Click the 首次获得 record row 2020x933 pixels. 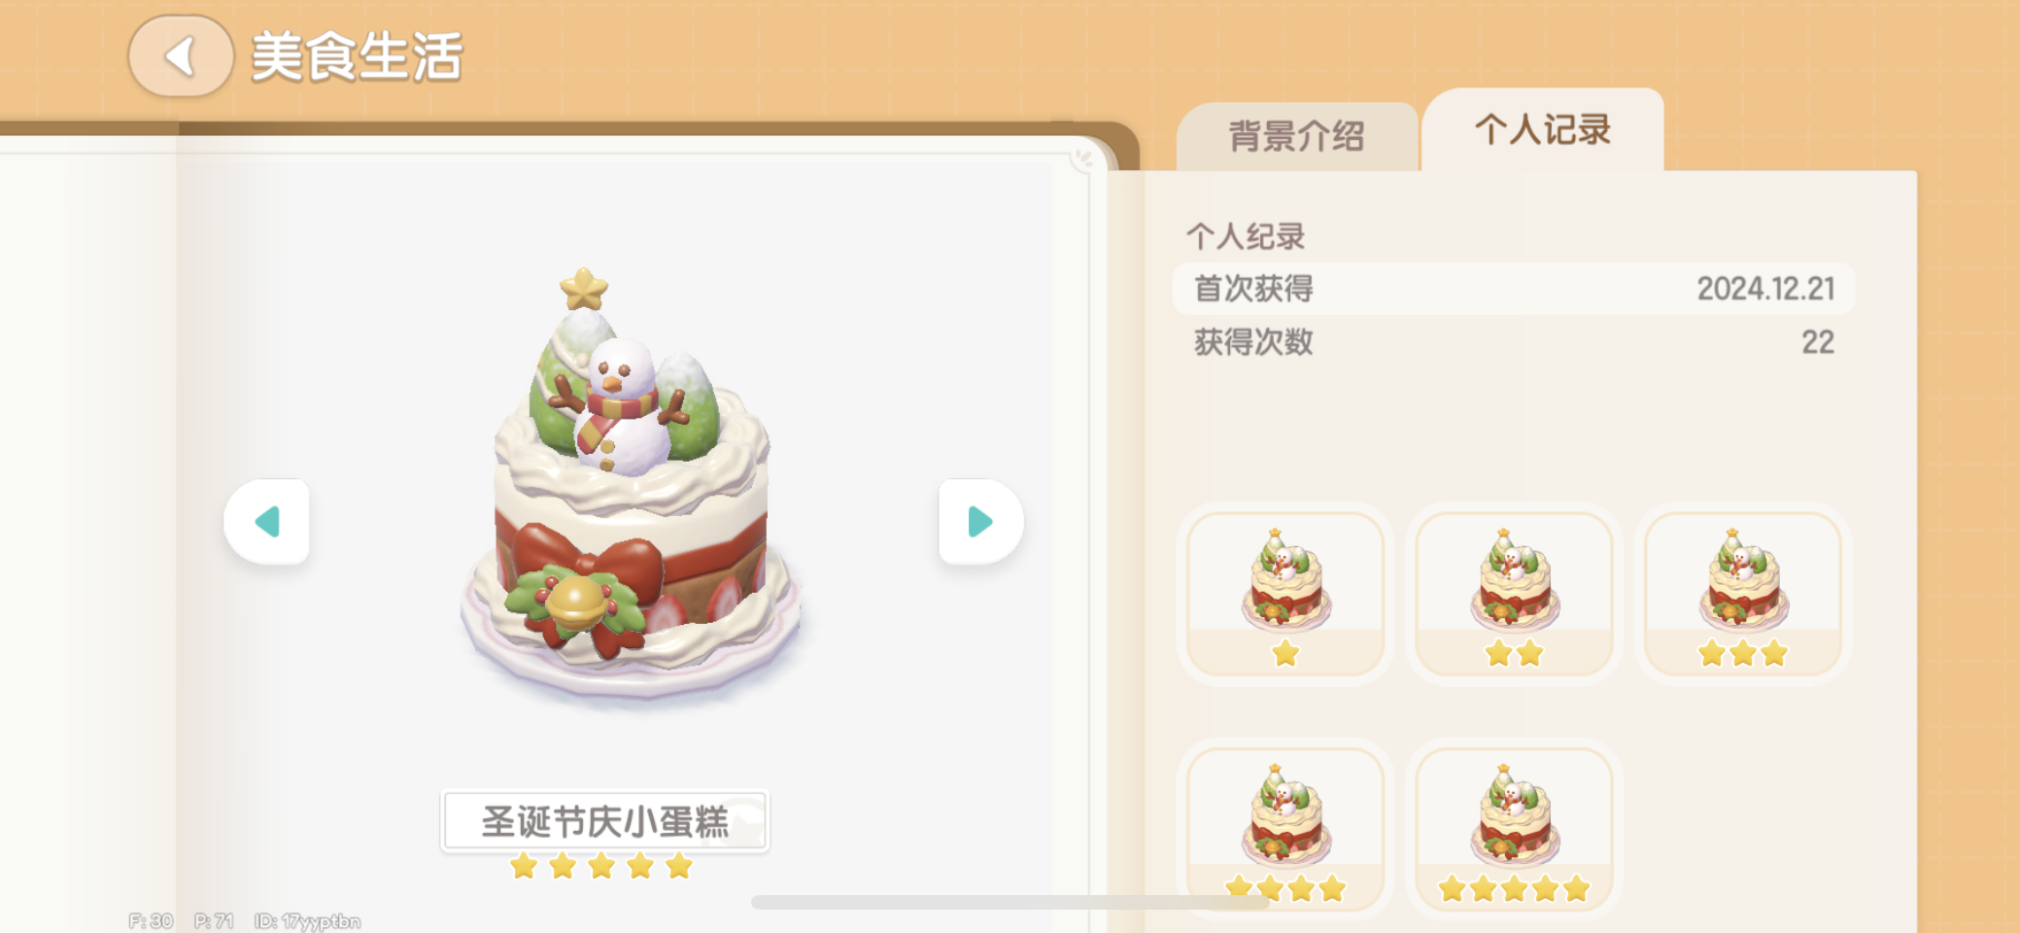[1514, 289]
